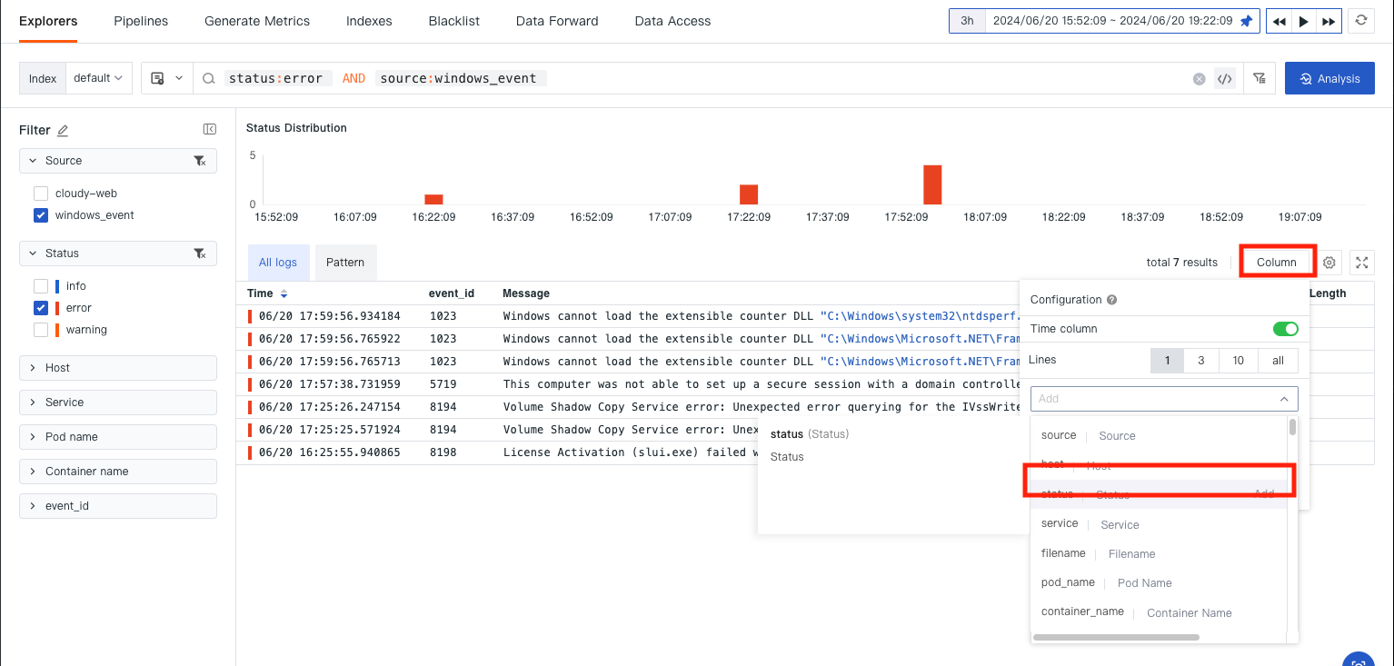The image size is (1394, 666).
Task: Expand the Host filter section
Action: [x=118, y=368]
